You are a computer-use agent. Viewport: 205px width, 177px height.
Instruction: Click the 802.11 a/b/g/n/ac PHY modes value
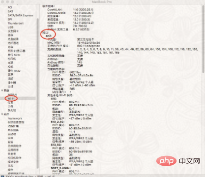coord(88,46)
